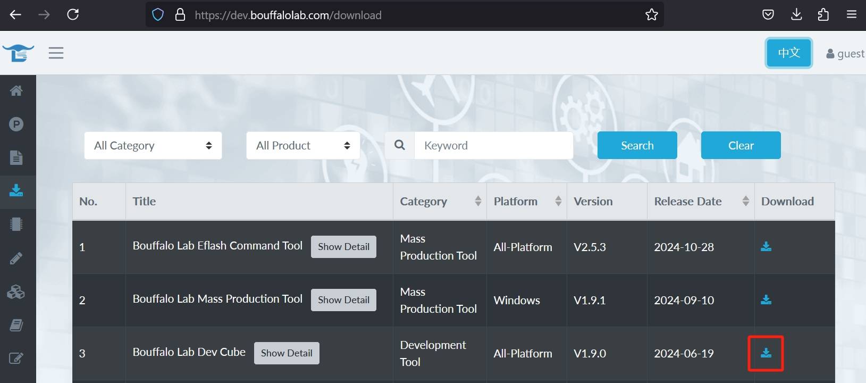Click the Search button
The image size is (866, 383).
click(x=637, y=145)
